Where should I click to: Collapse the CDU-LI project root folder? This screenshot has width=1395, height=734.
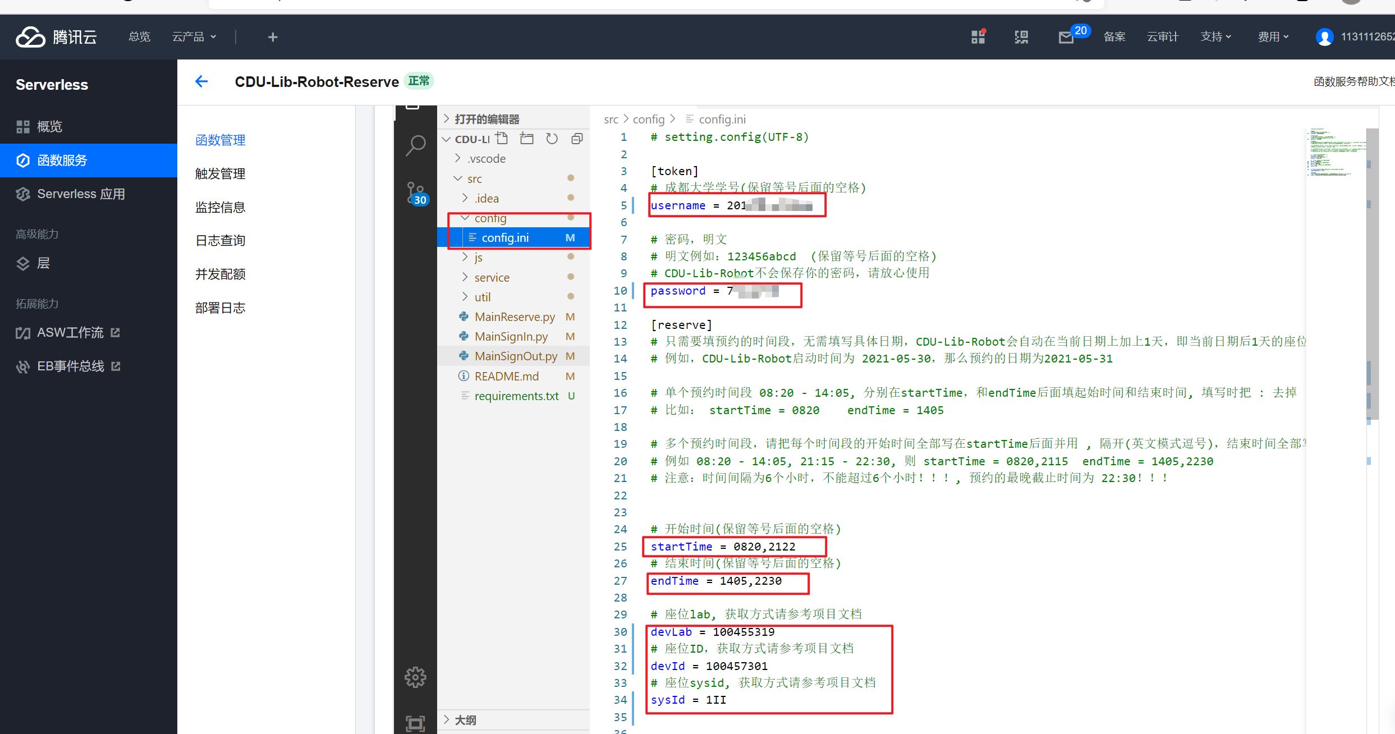[447, 139]
